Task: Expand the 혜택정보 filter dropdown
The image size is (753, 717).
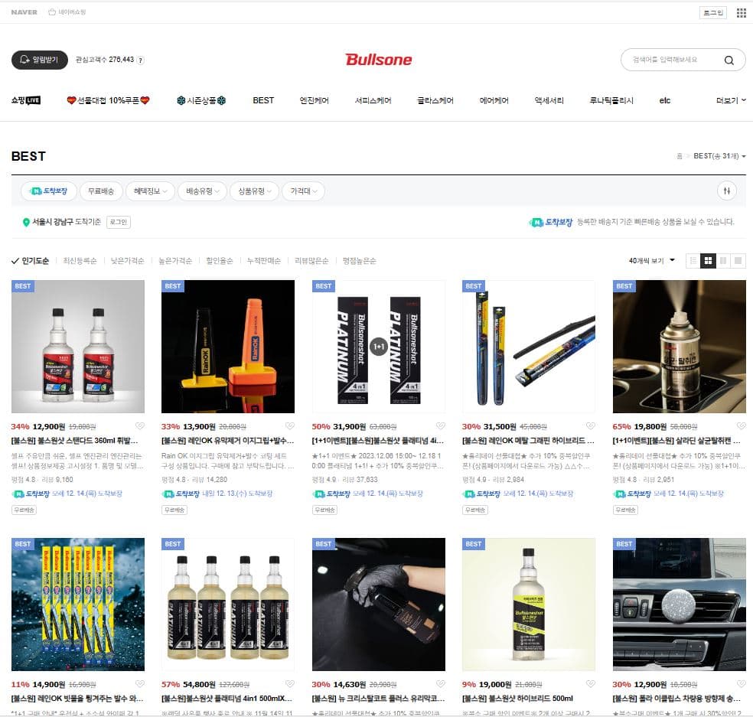Action: click(150, 191)
